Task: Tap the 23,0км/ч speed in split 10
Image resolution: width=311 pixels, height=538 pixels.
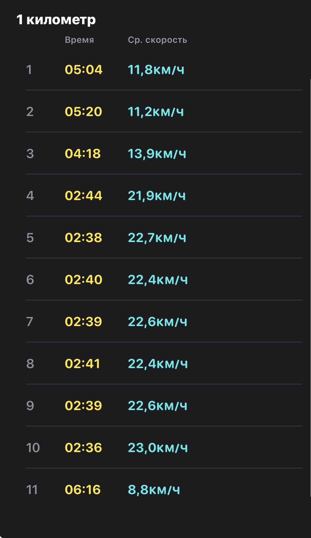Action: pos(158,448)
